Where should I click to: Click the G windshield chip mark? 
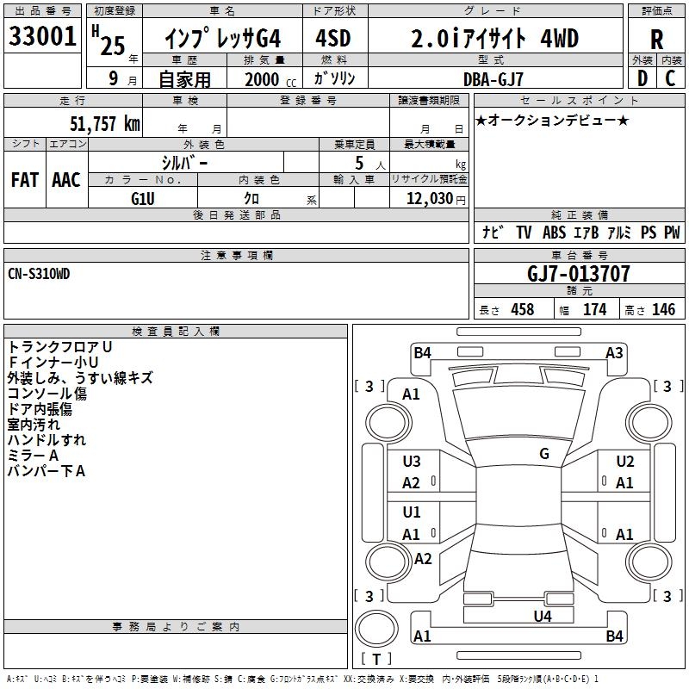pos(544,454)
